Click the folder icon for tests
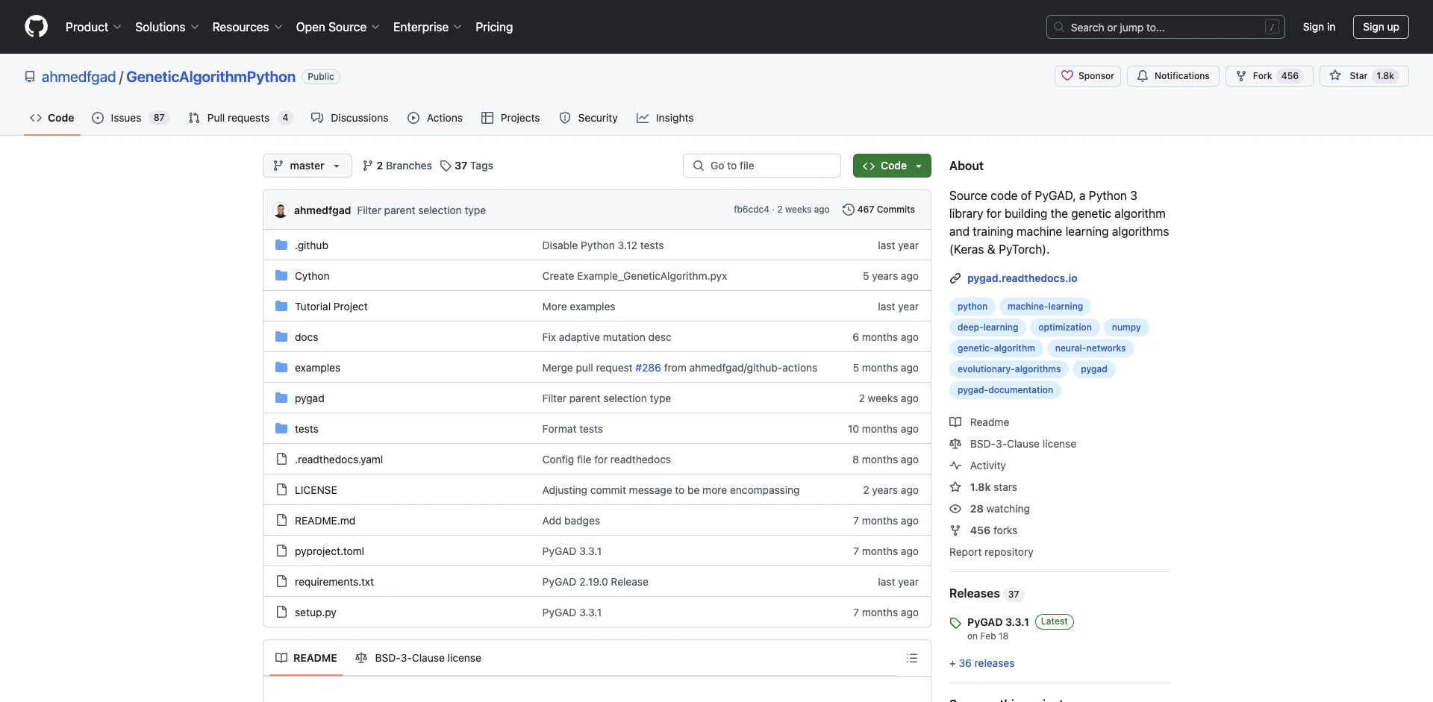1433x702 pixels. point(281,429)
